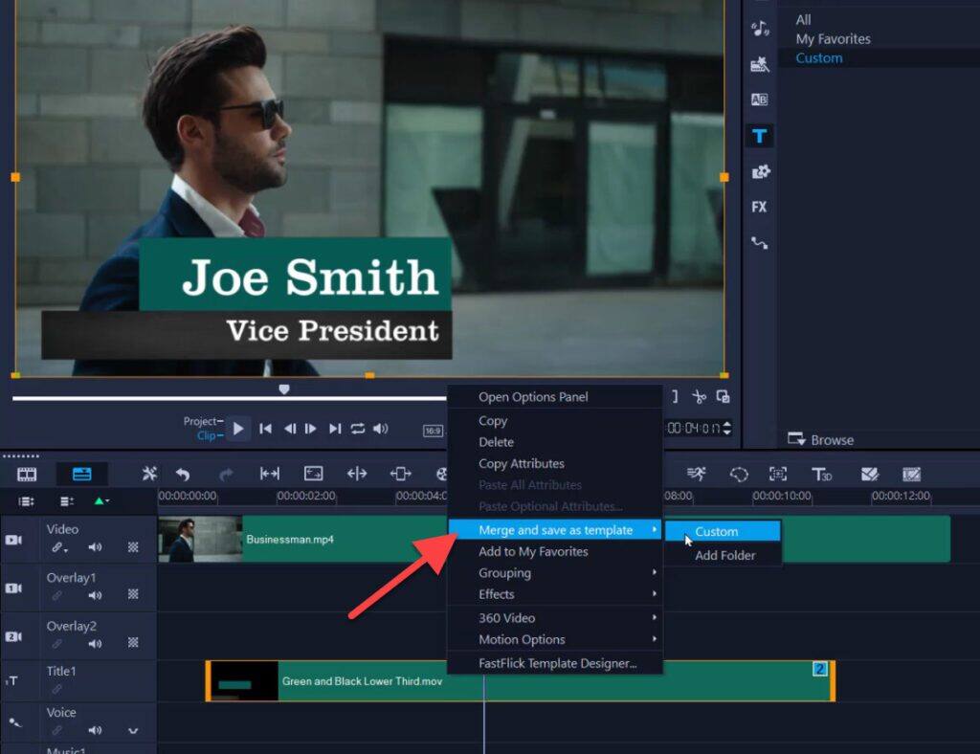
Task: Open the FX filters library
Action: 759,207
